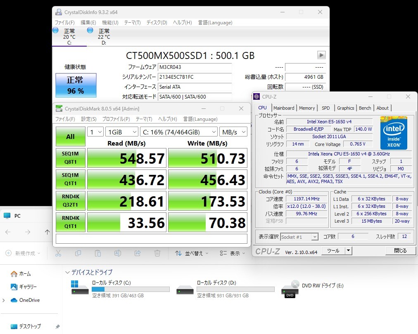Run All benchmarks in CrystalDiskMark
Viewport: 418px width, 334px height.
[70, 136]
